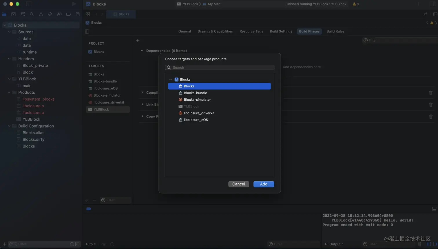Hide the debug area
The image size is (438, 249).
pos(434,209)
